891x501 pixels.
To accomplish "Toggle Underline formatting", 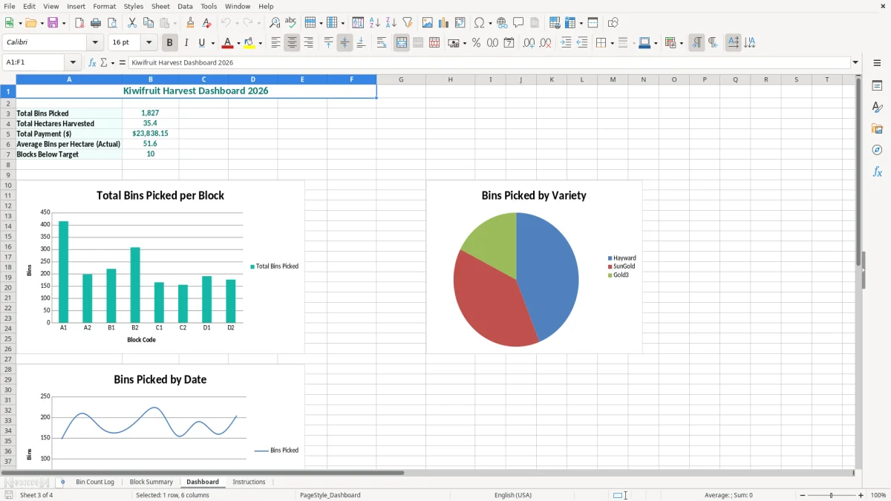I will [202, 43].
